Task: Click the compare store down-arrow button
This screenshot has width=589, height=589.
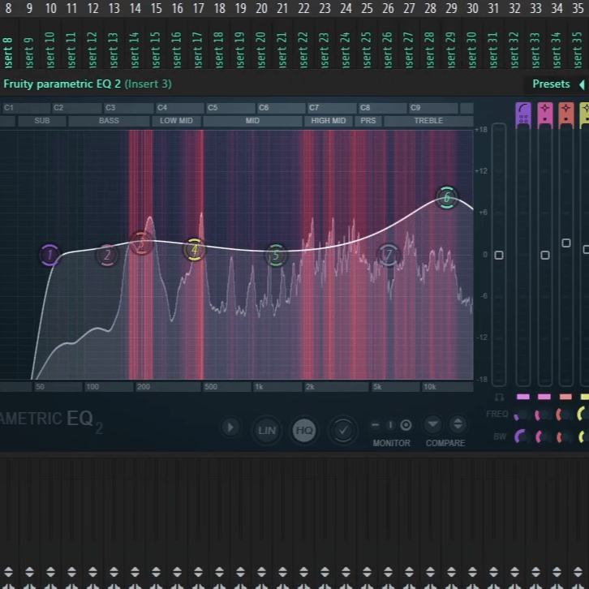Action: [432, 425]
